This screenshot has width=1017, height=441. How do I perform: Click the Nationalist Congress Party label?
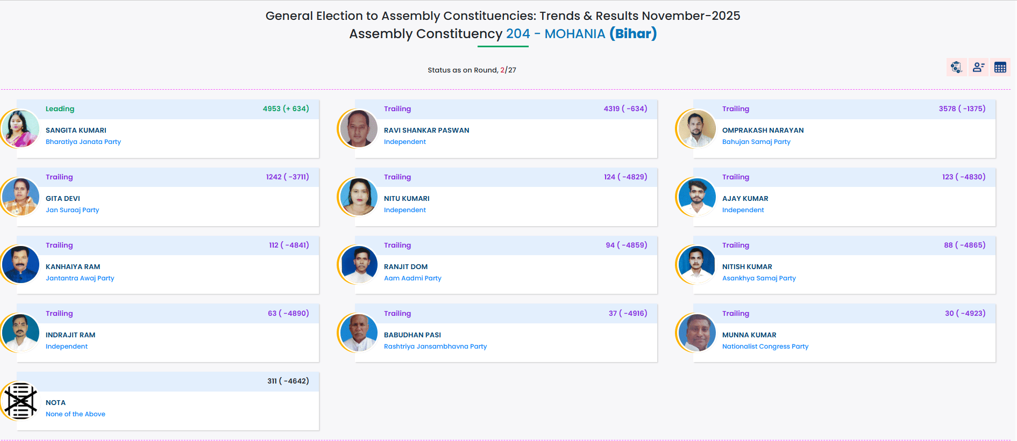(765, 346)
